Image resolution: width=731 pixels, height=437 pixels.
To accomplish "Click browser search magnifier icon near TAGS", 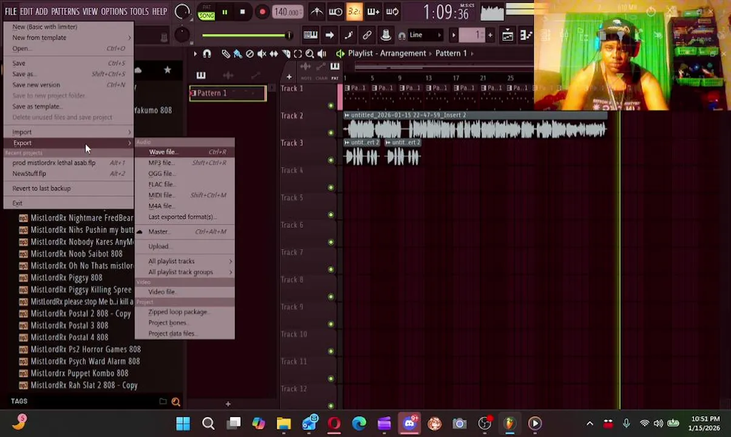I will [175, 401].
